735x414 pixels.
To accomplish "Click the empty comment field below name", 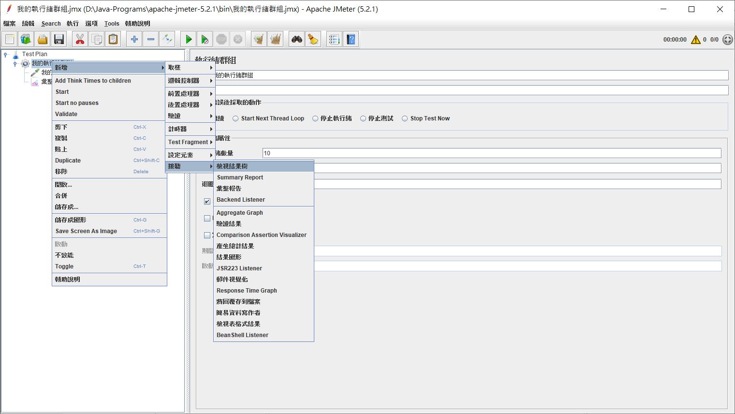I will [471, 90].
